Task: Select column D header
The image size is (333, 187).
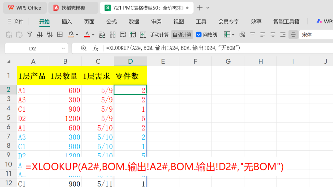Action: coord(130,61)
